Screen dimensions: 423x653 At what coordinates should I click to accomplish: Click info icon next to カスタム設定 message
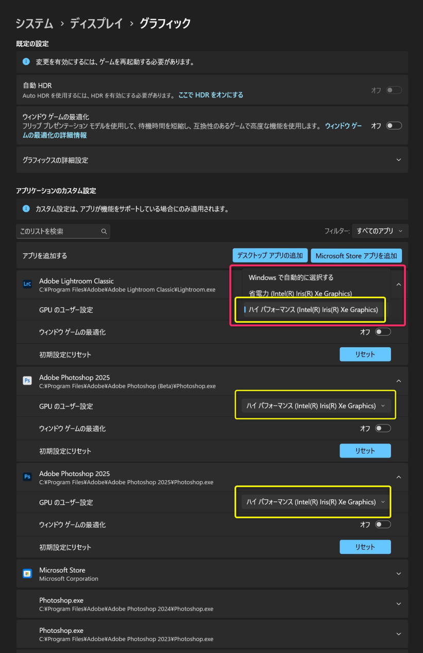[x=26, y=209]
